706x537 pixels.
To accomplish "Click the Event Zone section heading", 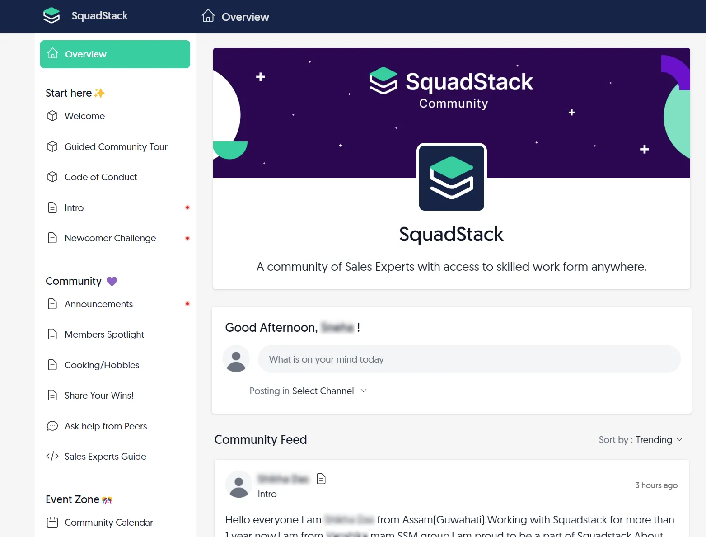I will (x=72, y=499).
